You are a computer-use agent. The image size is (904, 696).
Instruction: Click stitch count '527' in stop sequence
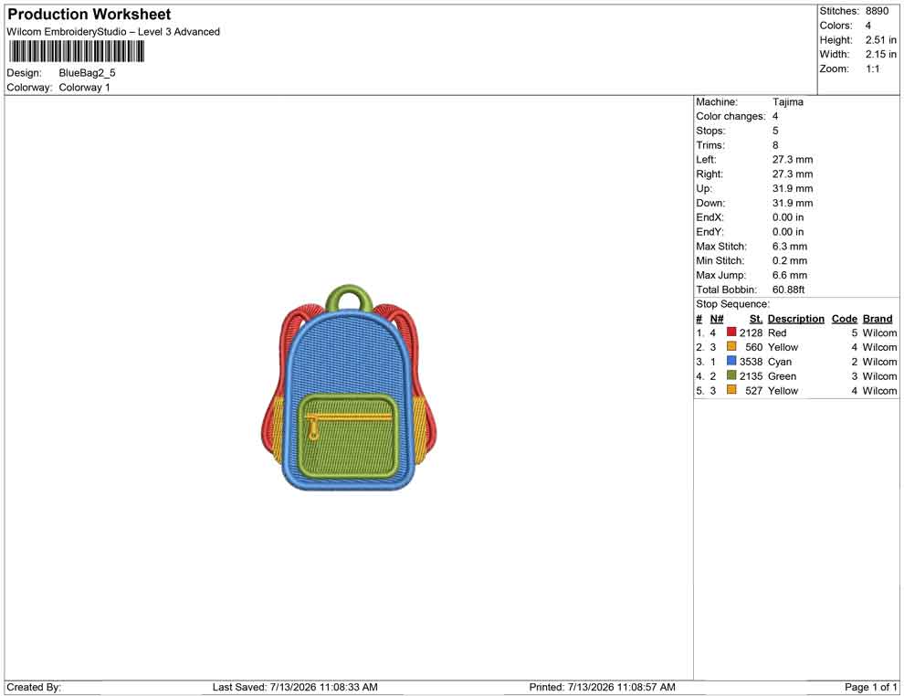[753, 390]
